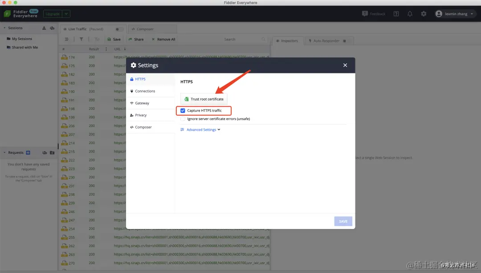
Task: Click the list menu icon in toolbar
Action: click(66, 39)
